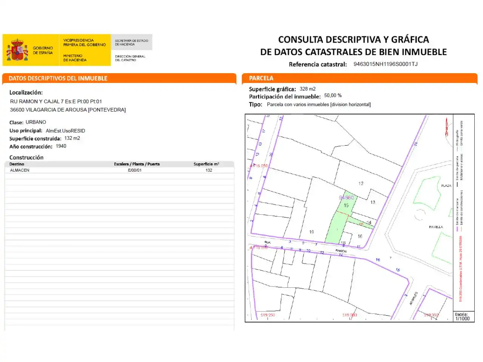The height and width of the screenshot is (362, 483).
Task: Click "SECRETARÍA DE ESTADO DE HACIENDA" text
Action: tap(131, 42)
